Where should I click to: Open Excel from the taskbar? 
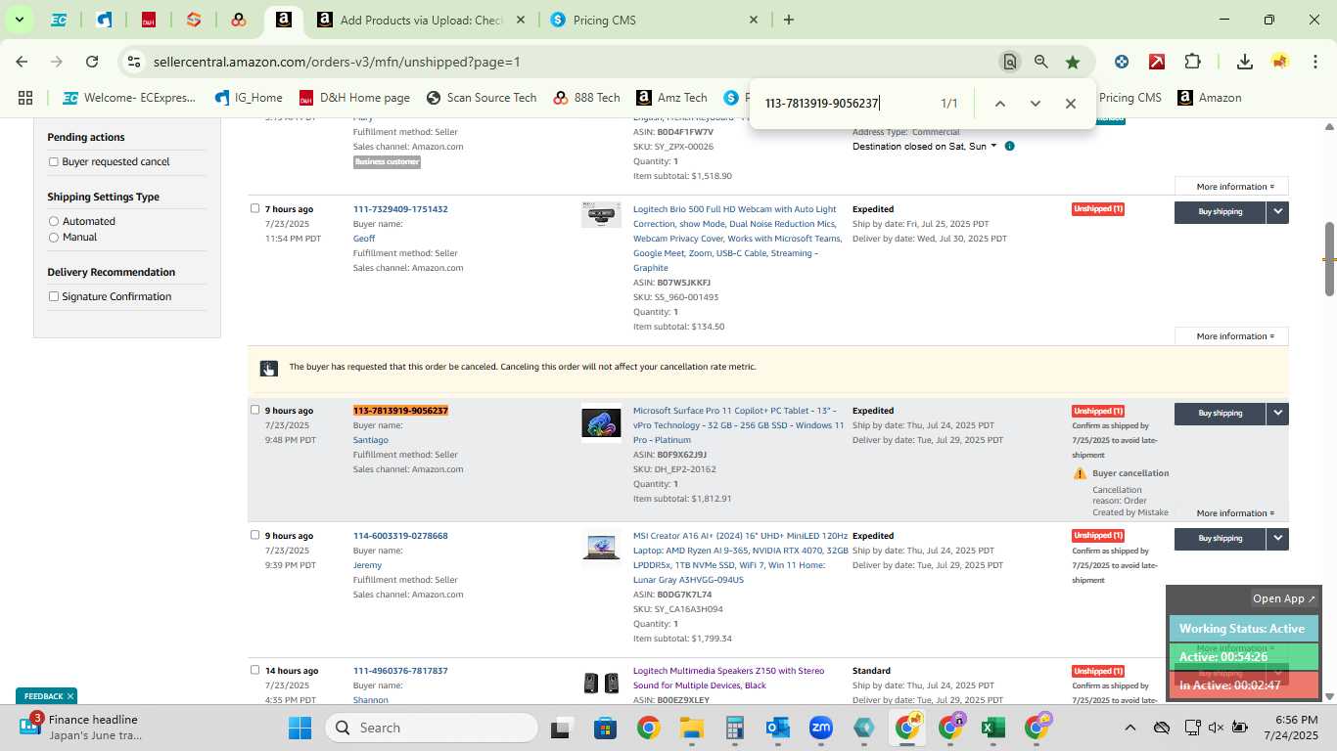(x=992, y=728)
